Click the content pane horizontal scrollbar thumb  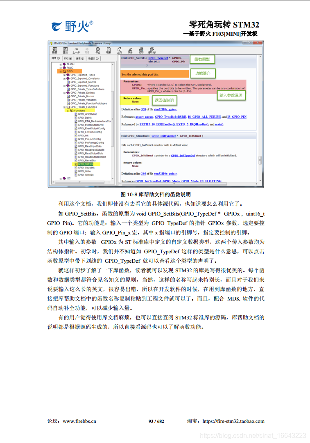pyautogui.click(x=174, y=184)
